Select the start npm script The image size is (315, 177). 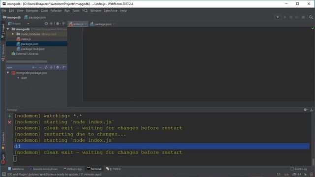point(24,78)
